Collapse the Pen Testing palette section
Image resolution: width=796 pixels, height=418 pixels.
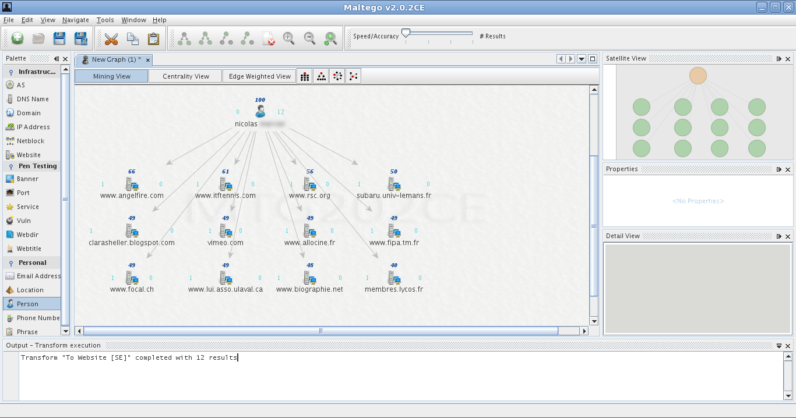[11, 167]
